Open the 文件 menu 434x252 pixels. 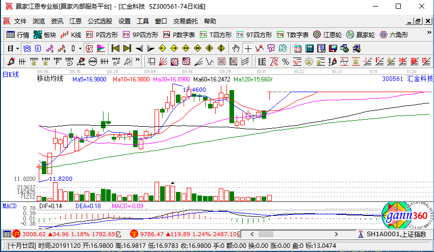click(x=20, y=21)
